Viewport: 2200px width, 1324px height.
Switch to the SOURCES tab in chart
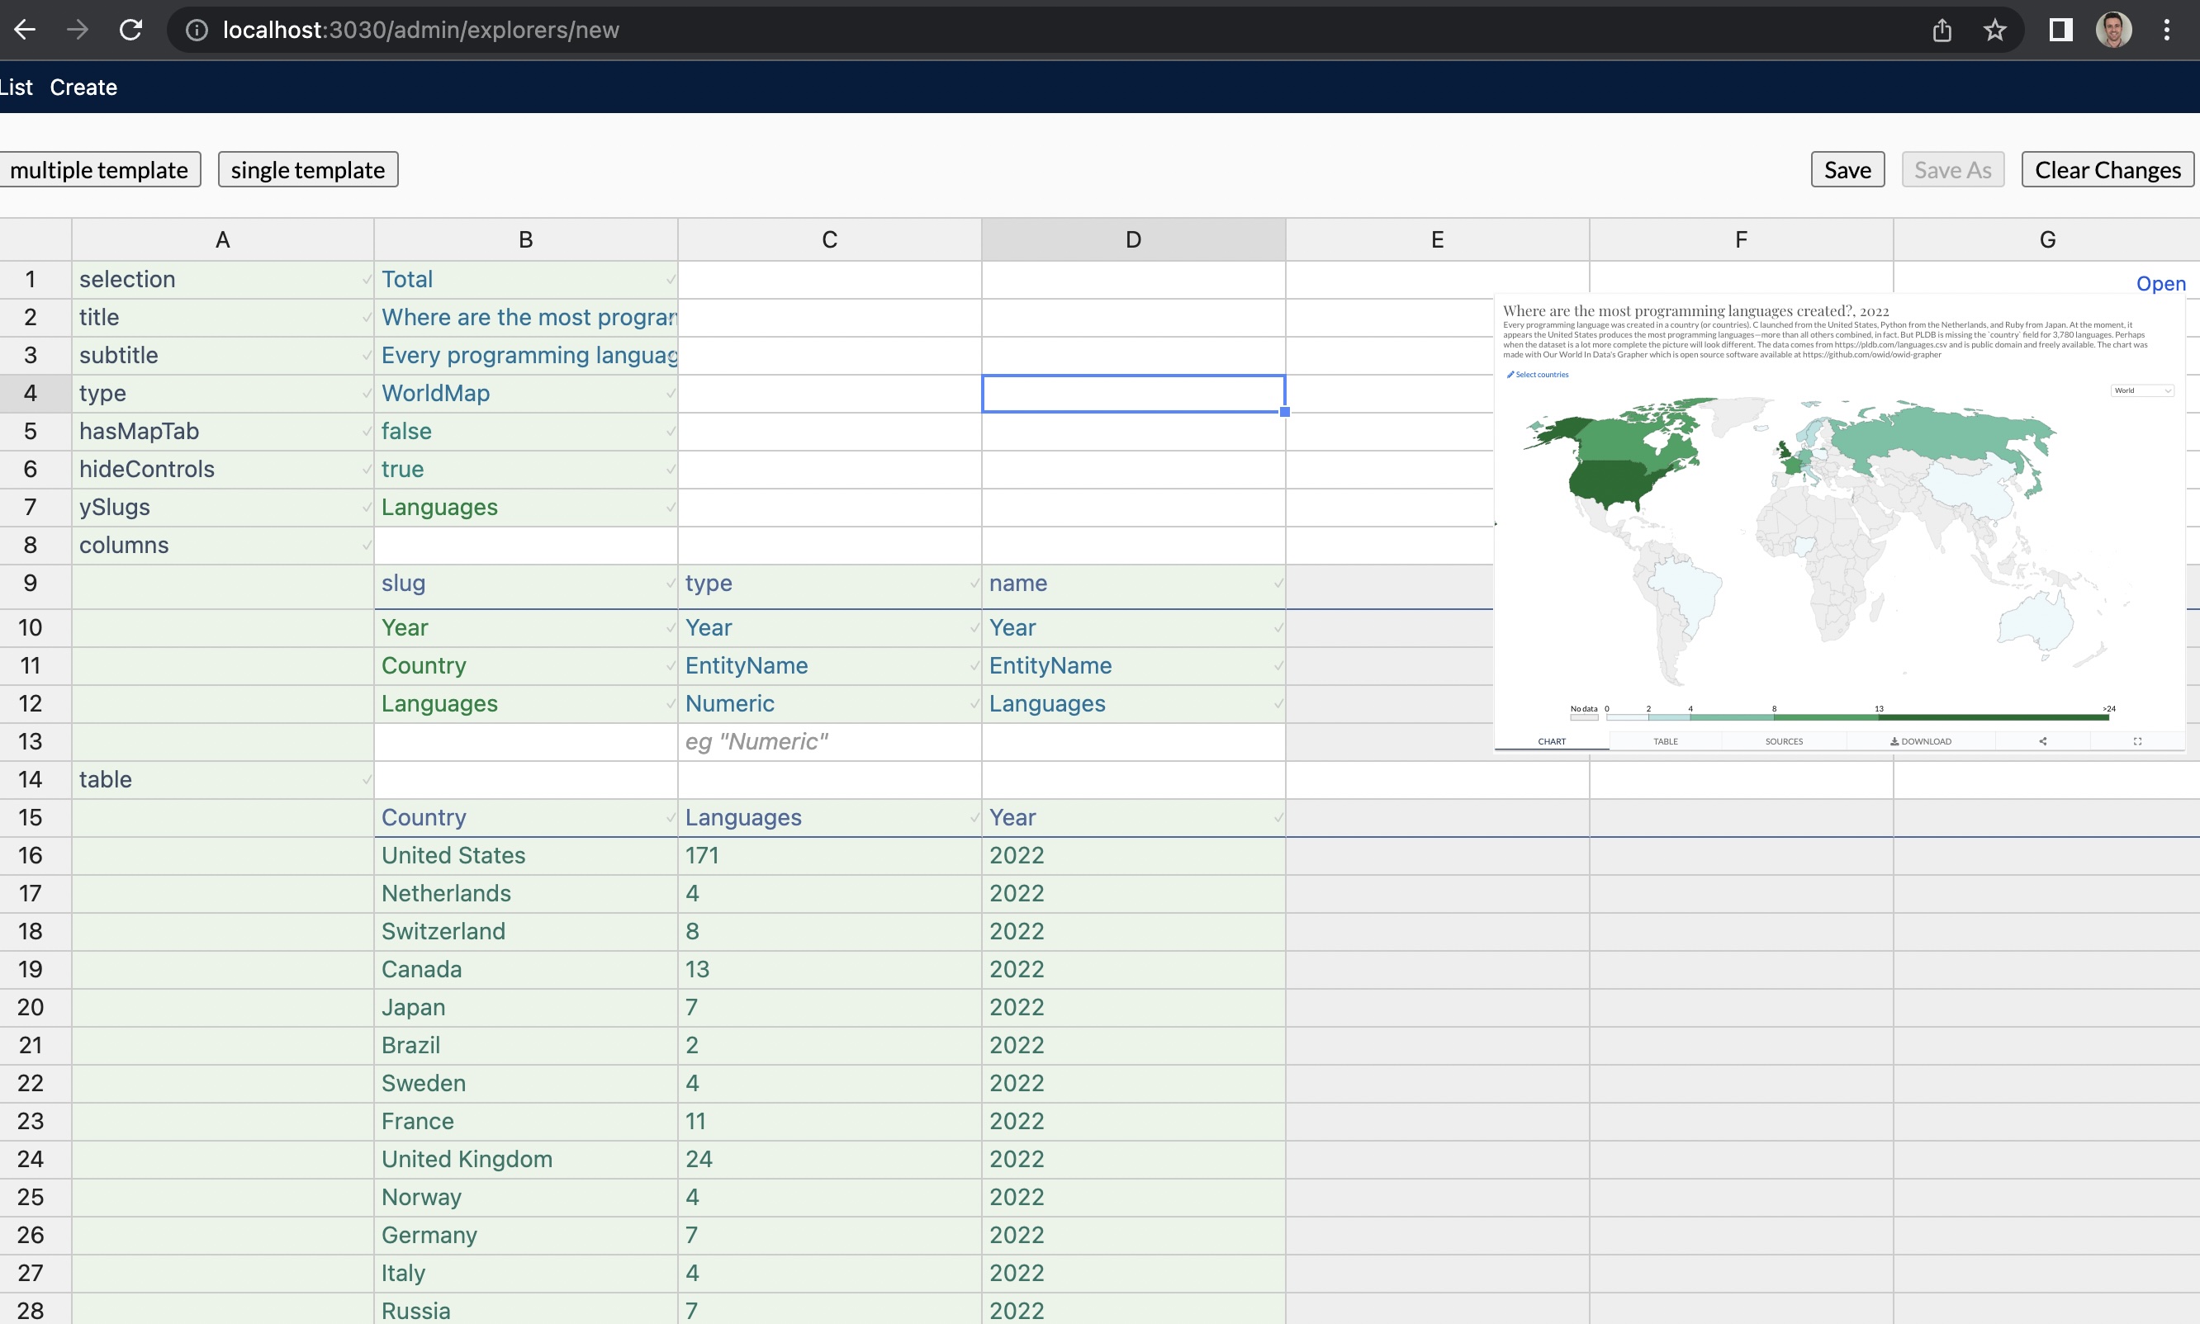click(1783, 740)
